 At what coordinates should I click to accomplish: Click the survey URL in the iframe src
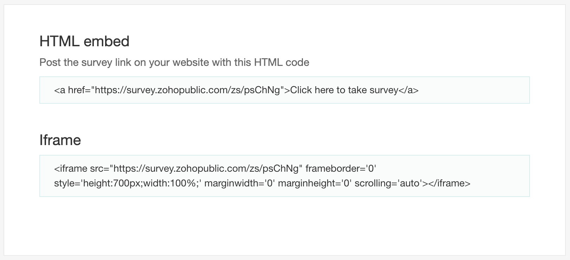[x=206, y=169]
